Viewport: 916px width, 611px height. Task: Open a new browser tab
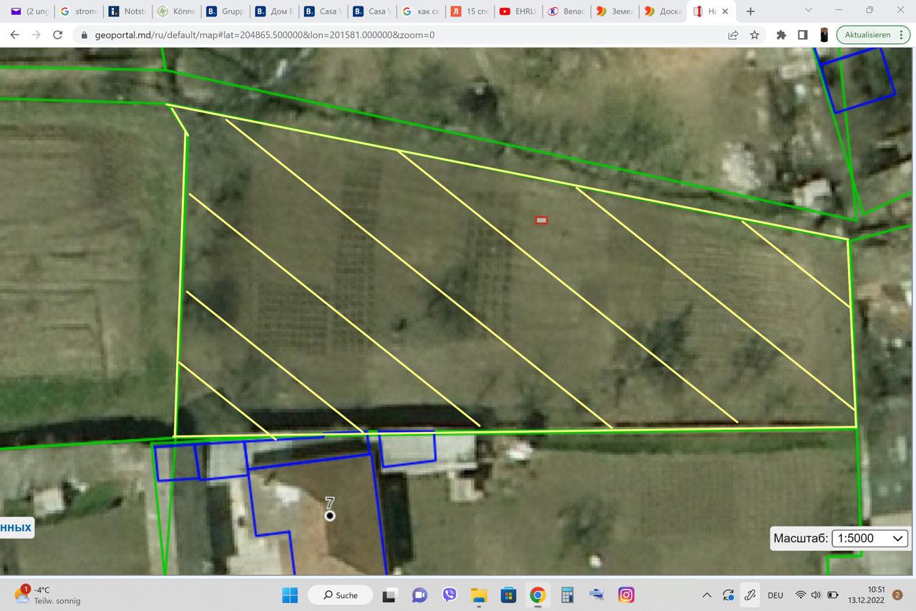pyautogui.click(x=750, y=11)
